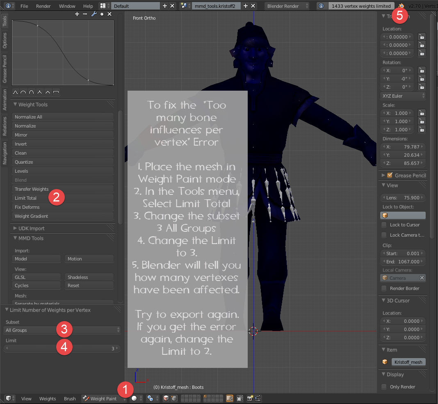Clear Local Camera with X button
Screen dimensions: 438x404
422,278
